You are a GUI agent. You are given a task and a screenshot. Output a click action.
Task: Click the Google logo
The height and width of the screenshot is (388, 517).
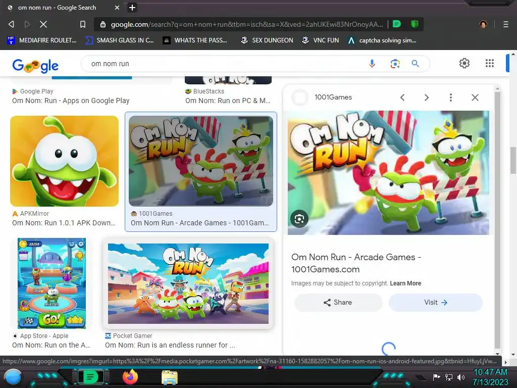tap(35, 65)
